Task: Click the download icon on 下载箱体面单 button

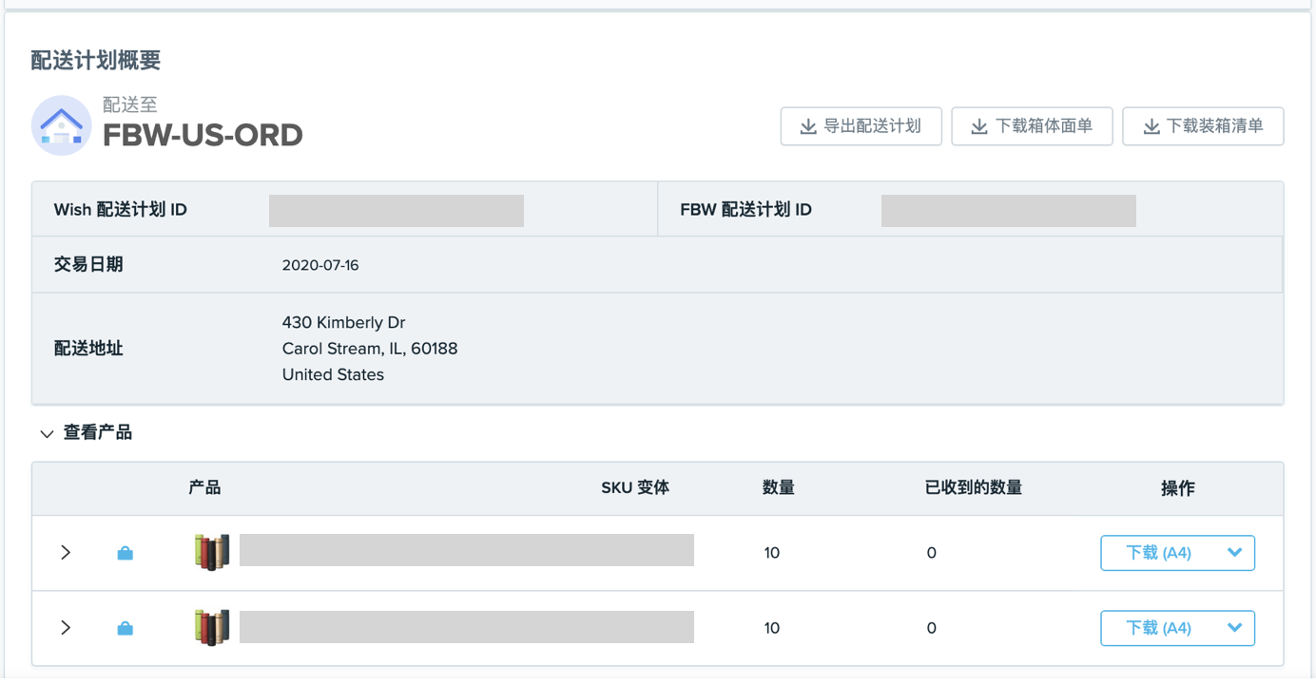Action: point(979,125)
